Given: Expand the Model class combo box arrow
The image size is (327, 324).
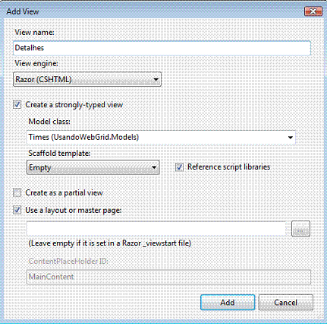Looking at the screenshot, I should (291, 138).
